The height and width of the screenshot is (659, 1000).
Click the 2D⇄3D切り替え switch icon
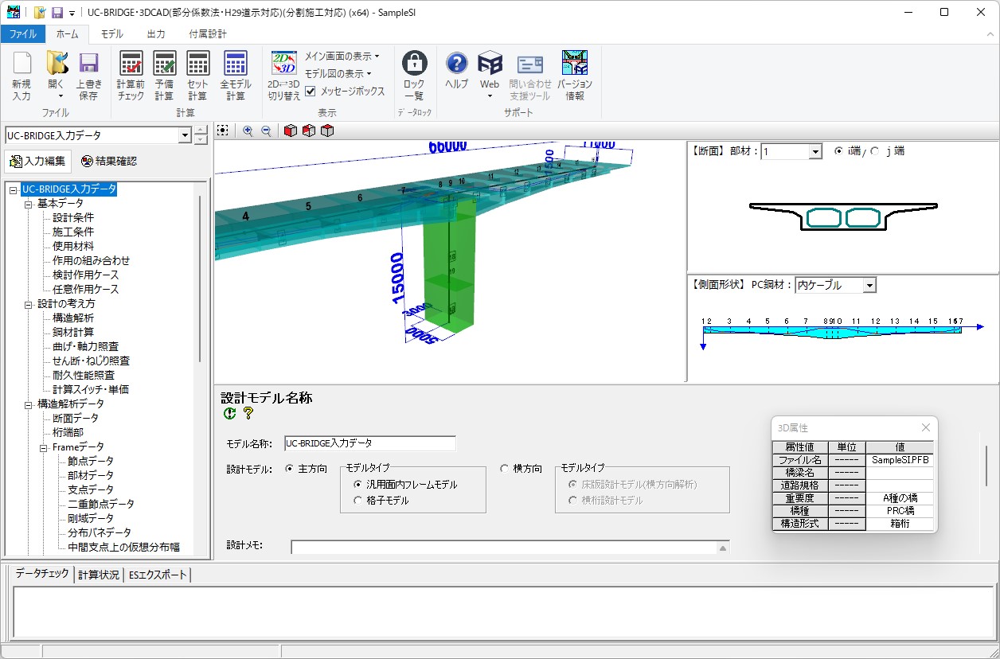click(x=283, y=76)
